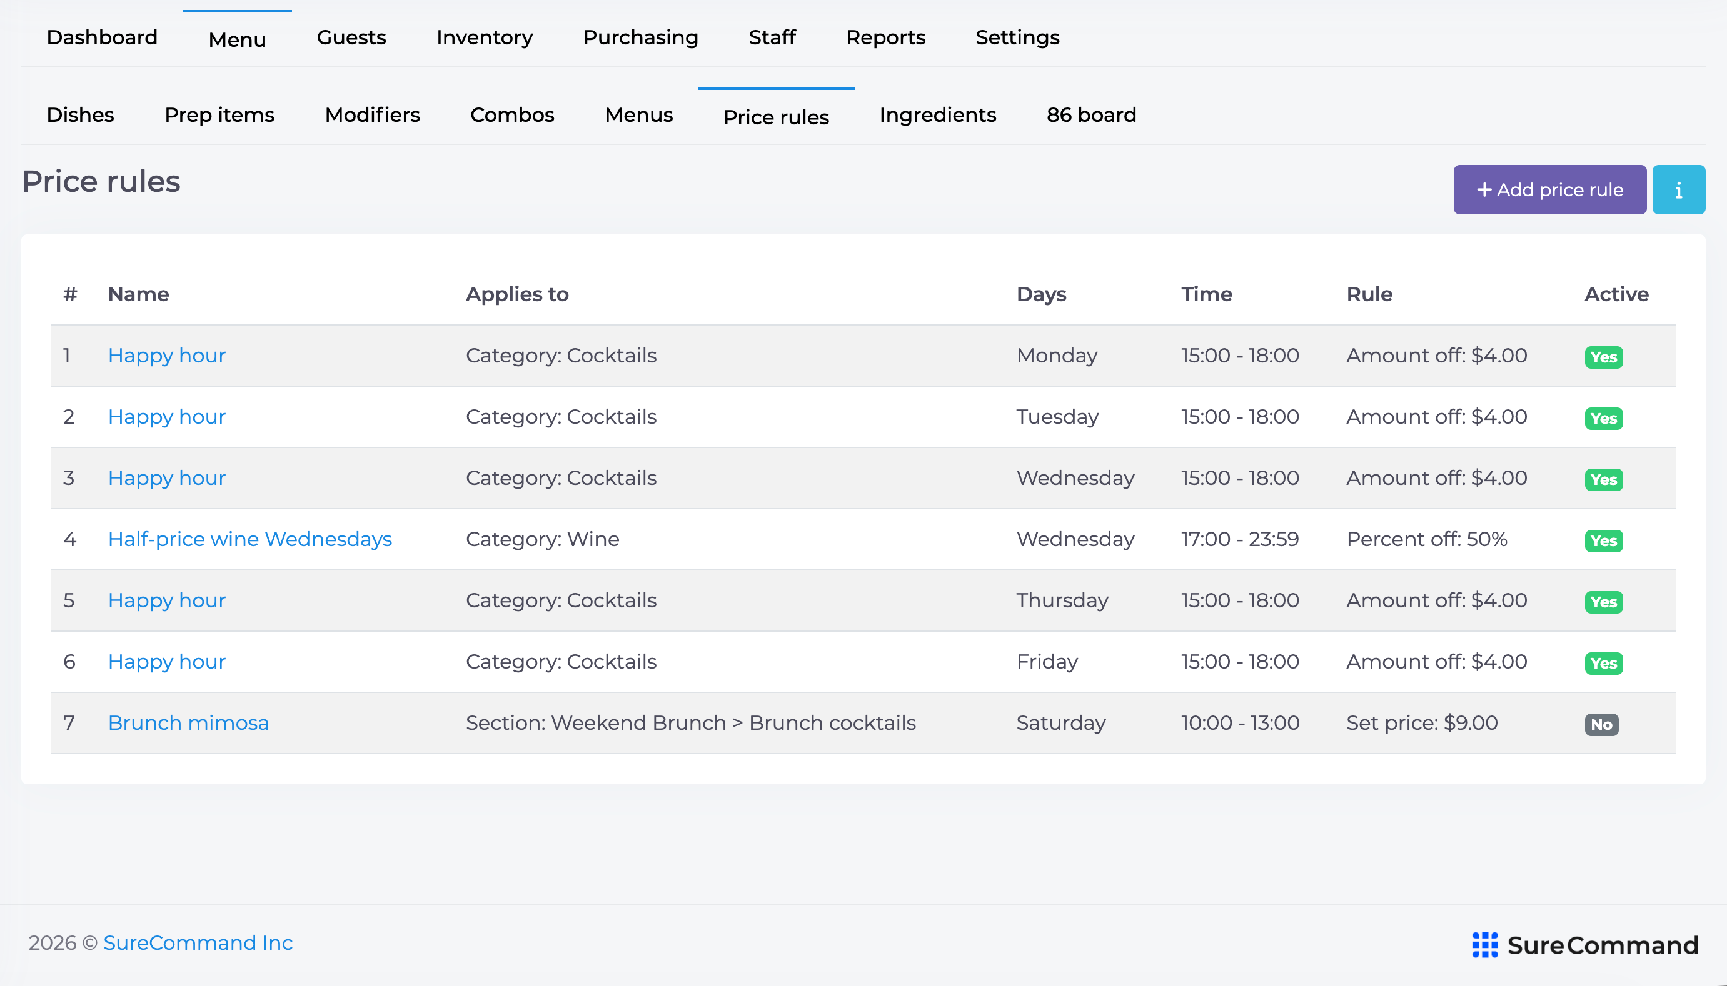Viewport: 1727px width, 986px height.
Task: Open the Reports tab
Action: (x=885, y=37)
